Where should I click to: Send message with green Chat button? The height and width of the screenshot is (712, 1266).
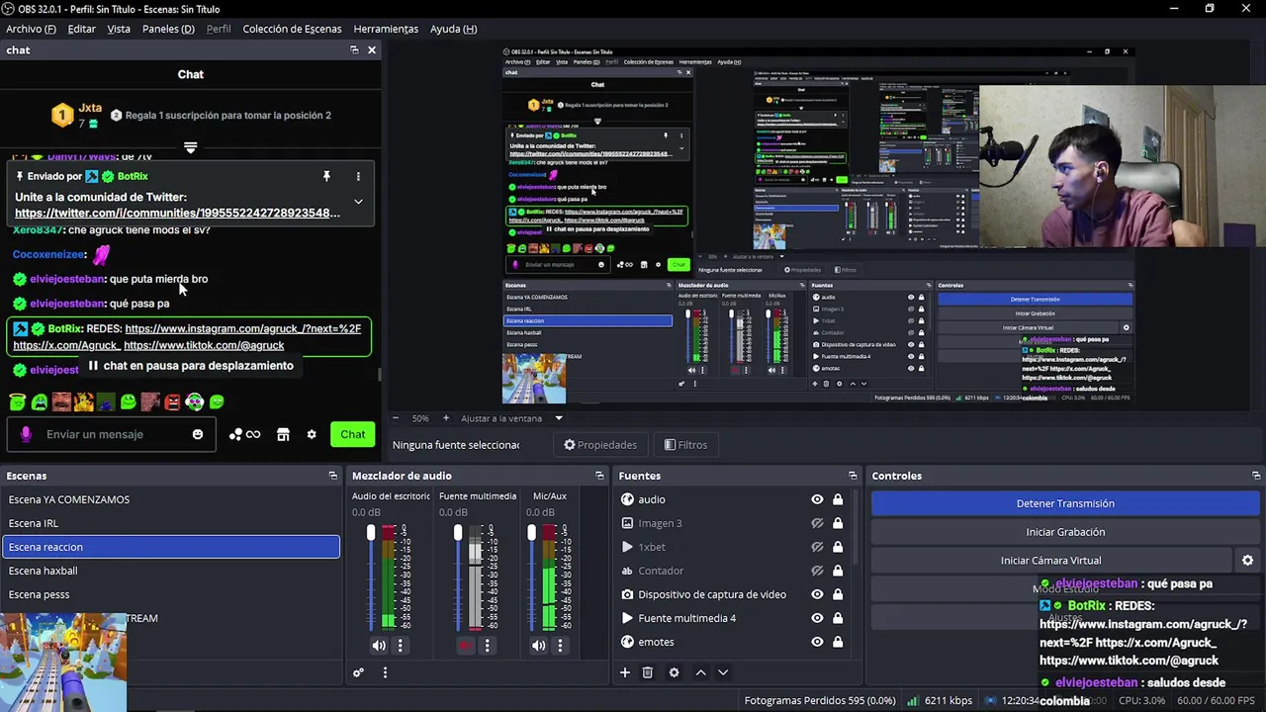(x=353, y=434)
